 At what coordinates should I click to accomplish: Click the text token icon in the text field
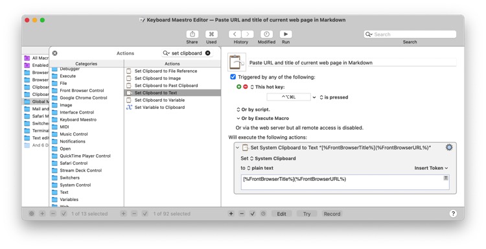pyautogui.click(x=446, y=178)
